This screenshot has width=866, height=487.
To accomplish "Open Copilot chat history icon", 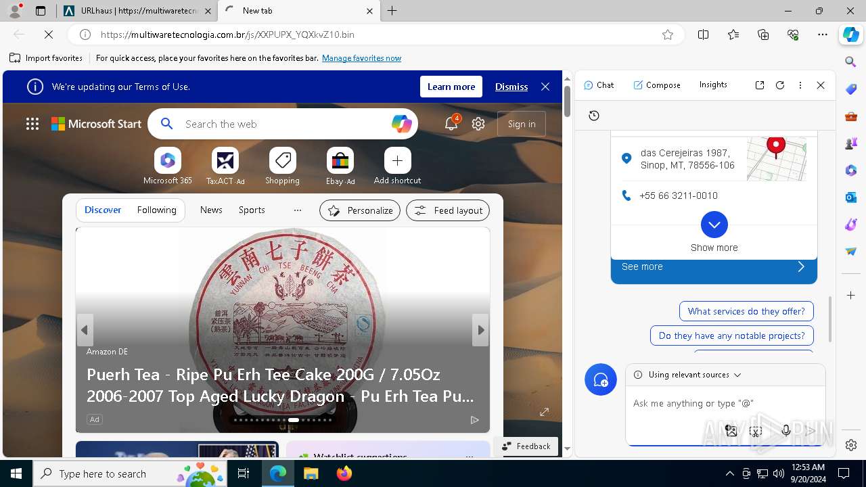I will [x=594, y=116].
